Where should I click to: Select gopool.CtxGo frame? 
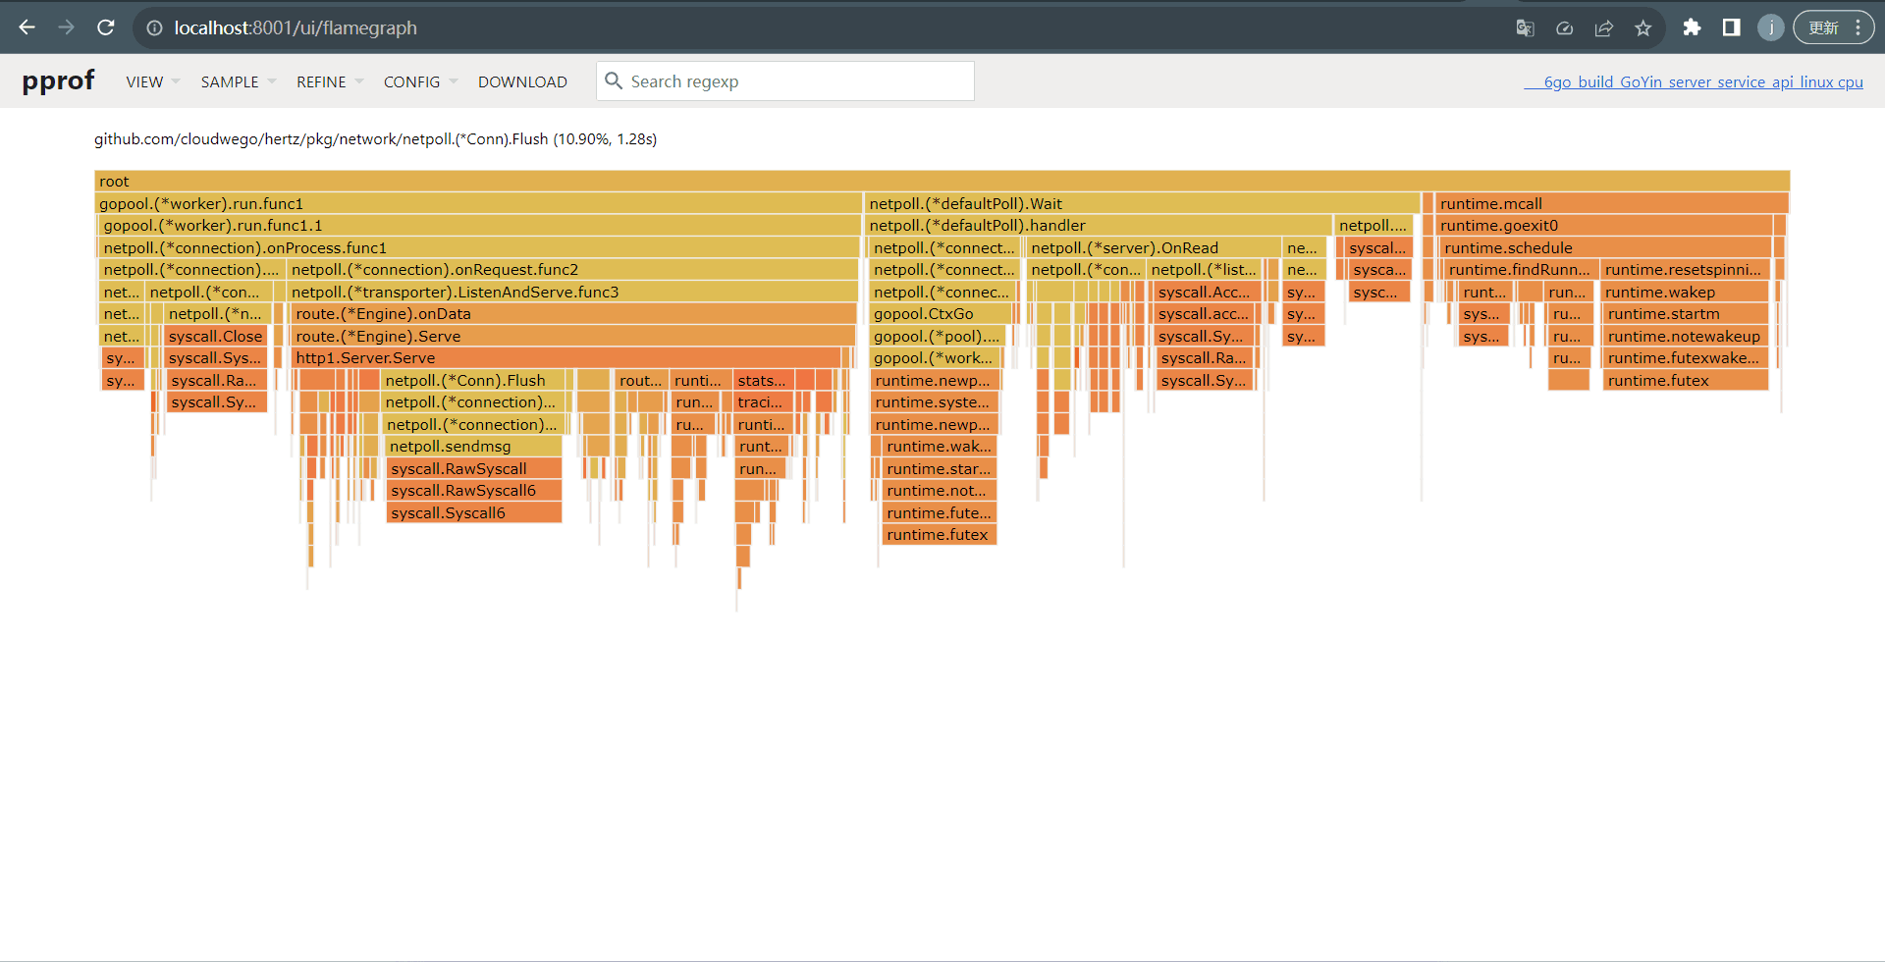point(941,313)
